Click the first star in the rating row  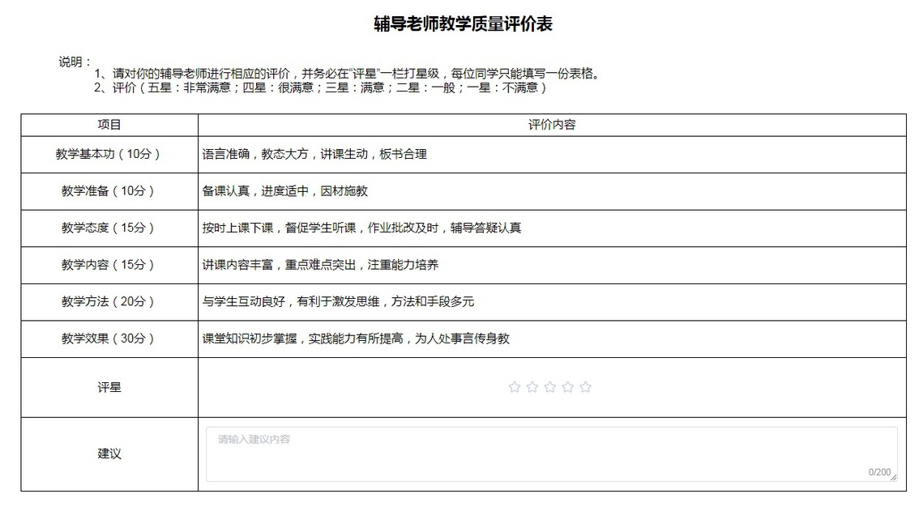pyautogui.click(x=514, y=387)
